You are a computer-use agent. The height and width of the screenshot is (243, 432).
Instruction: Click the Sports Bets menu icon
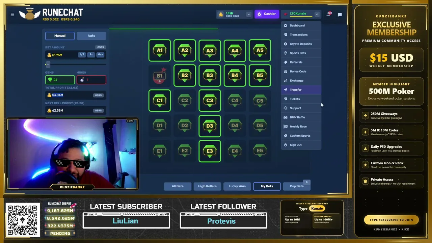(x=286, y=53)
